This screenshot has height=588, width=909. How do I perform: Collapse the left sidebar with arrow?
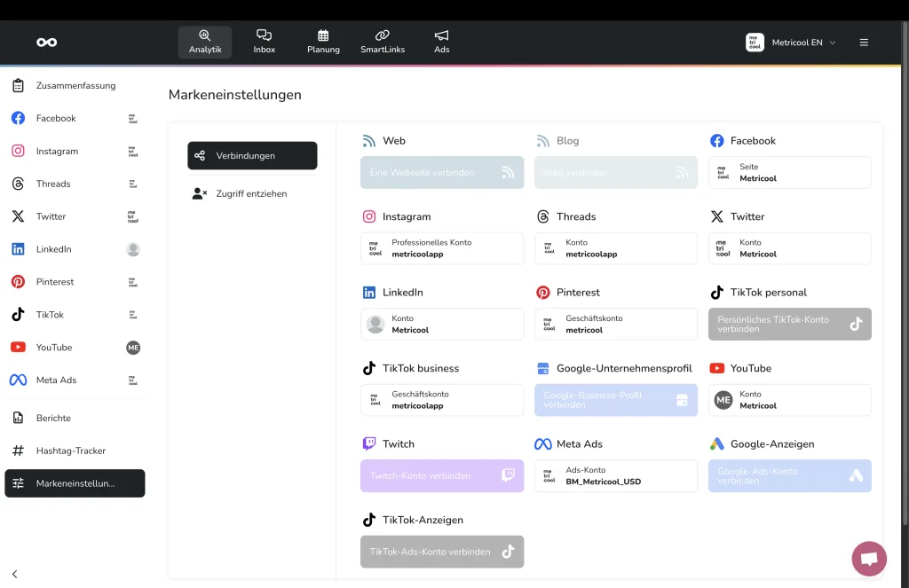pyautogui.click(x=15, y=574)
